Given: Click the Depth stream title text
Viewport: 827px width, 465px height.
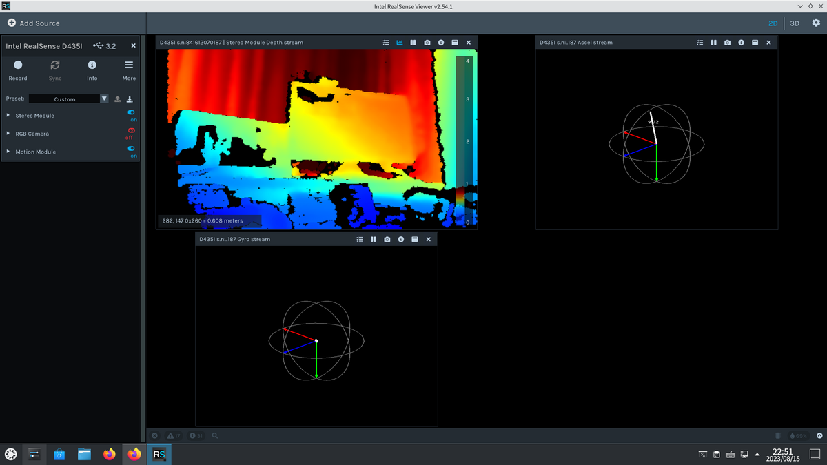Looking at the screenshot, I should [x=231, y=43].
